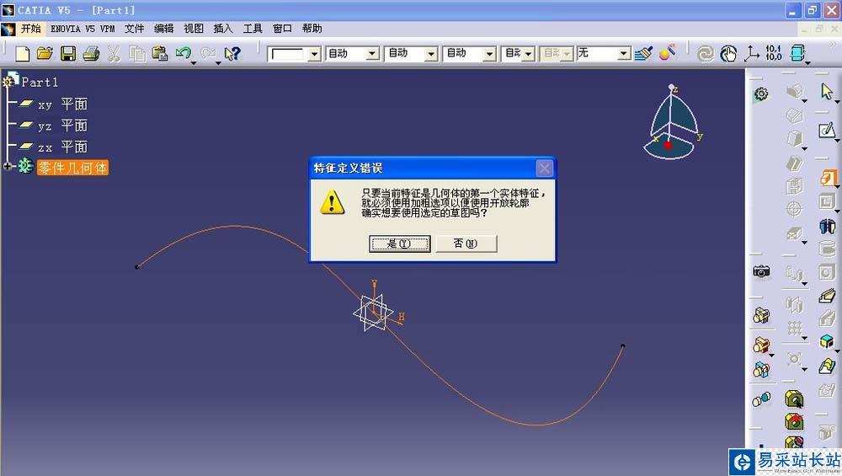Open the ENOVIA V5 VPM menu
842x476 pixels.
[83, 29]
